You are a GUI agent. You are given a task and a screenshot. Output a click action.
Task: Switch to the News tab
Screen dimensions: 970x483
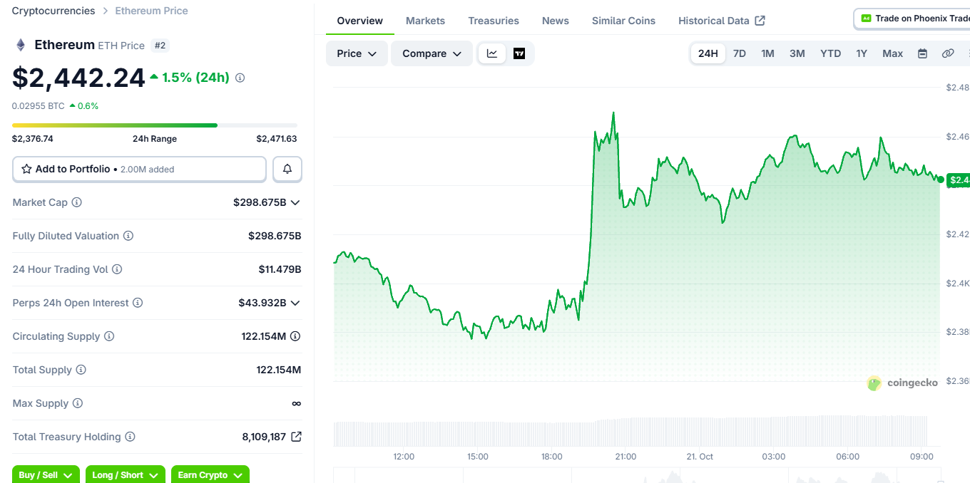click(x=556, y=21)
